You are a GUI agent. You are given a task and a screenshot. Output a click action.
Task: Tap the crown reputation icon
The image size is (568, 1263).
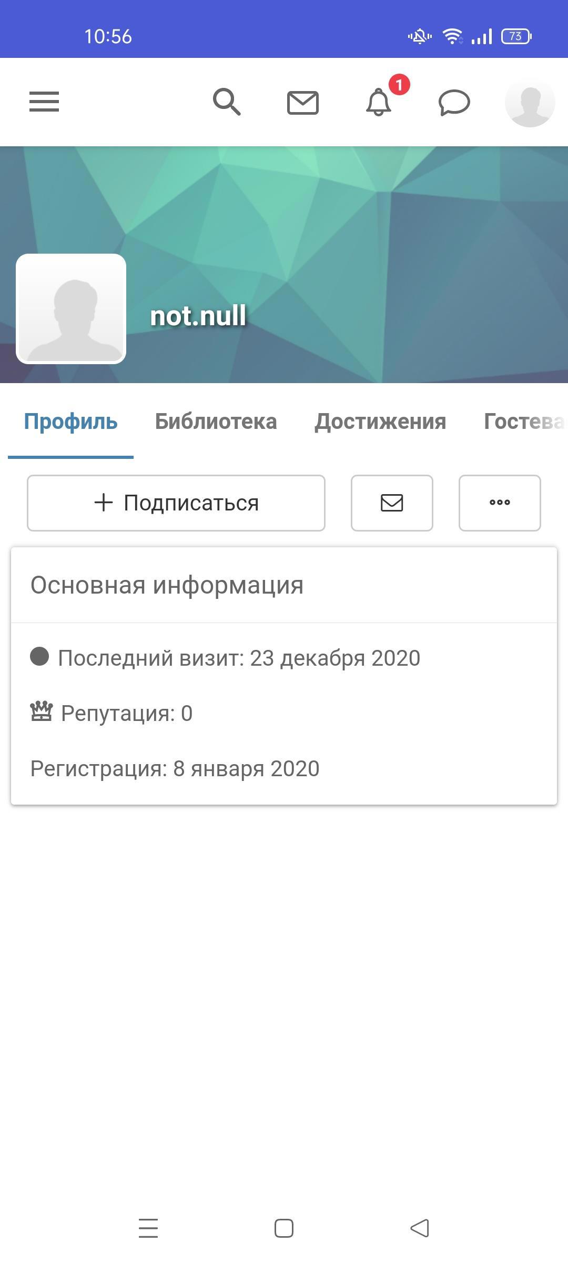[42, 712]
